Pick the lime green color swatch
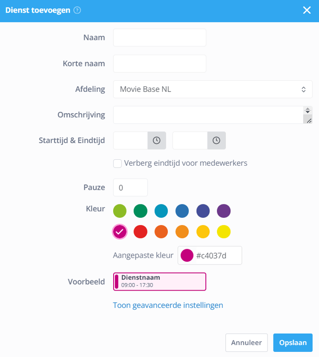 (x=120, y=211)
